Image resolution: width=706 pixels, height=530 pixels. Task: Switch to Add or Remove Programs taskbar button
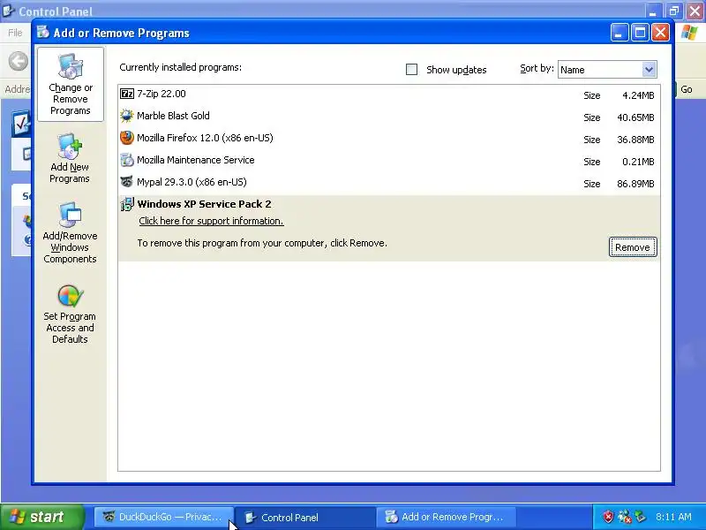[x=446, y=517]
